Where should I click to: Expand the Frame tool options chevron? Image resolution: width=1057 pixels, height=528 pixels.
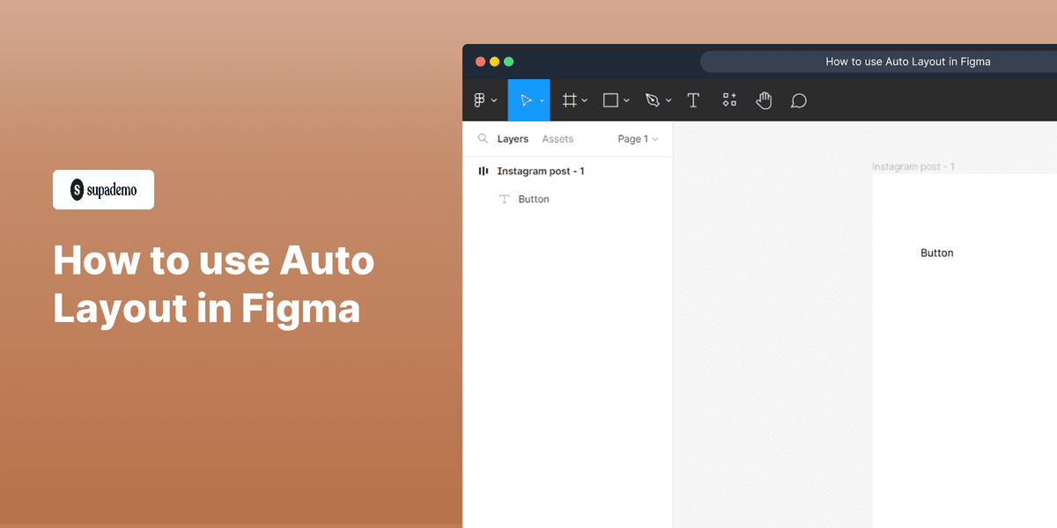(x=584, y=99)
